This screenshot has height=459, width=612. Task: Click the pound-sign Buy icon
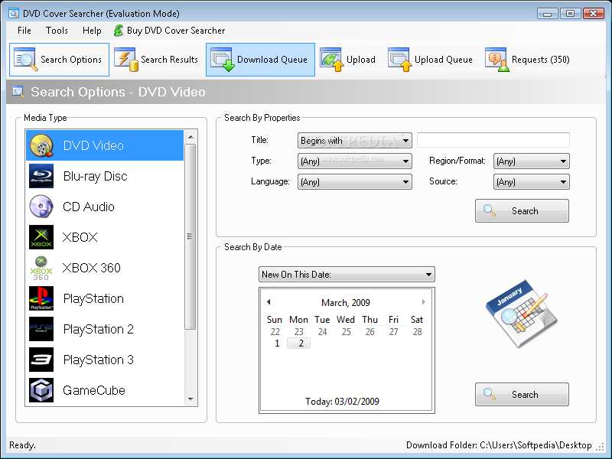119,31
